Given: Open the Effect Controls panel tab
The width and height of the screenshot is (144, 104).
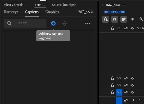Looking at the screenshot, I should (x=13, y=5).
